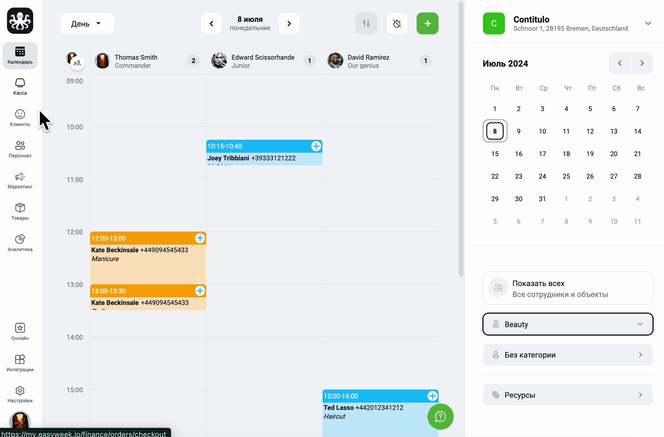
Task: Open the Интеграции icon in sidebar
Action: (20, 363)
